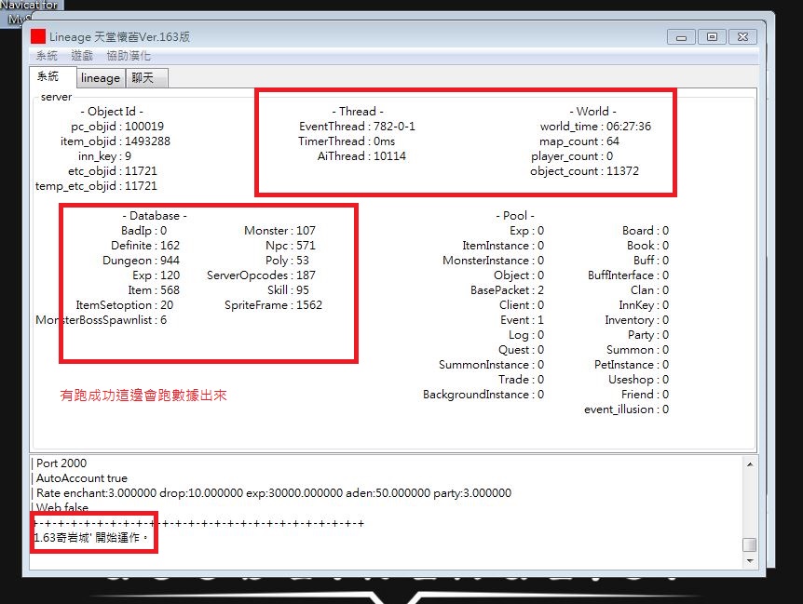Click 'world_time : 06:27:36' value
Screen dimensions: 803x604
(595, 127)
